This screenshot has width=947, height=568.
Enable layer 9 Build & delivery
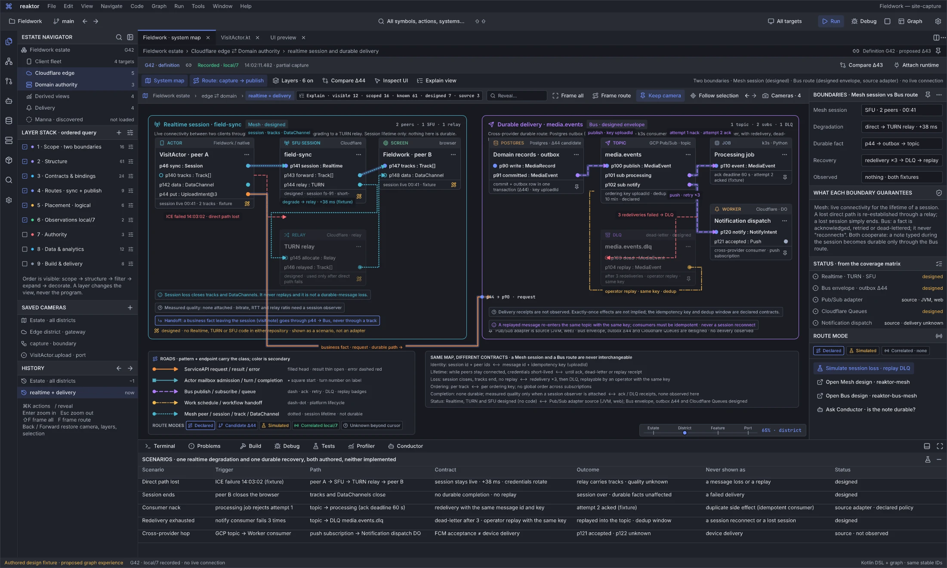[x=25, y=264]
